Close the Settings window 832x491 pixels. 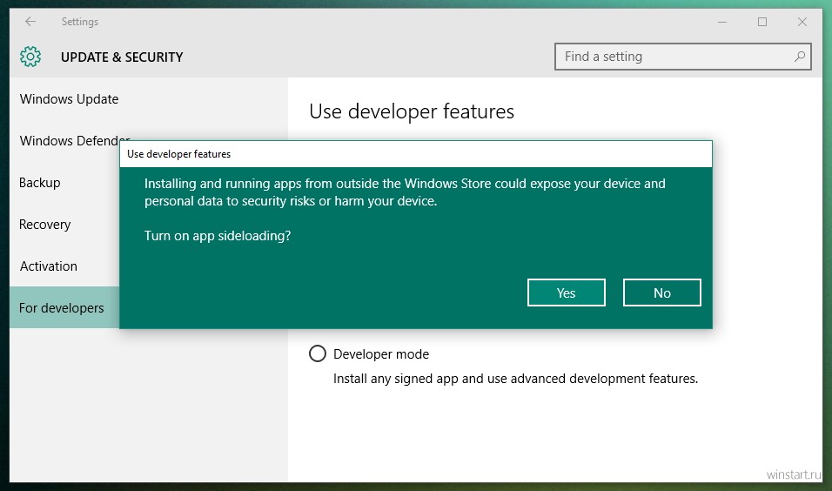[802, 22]
